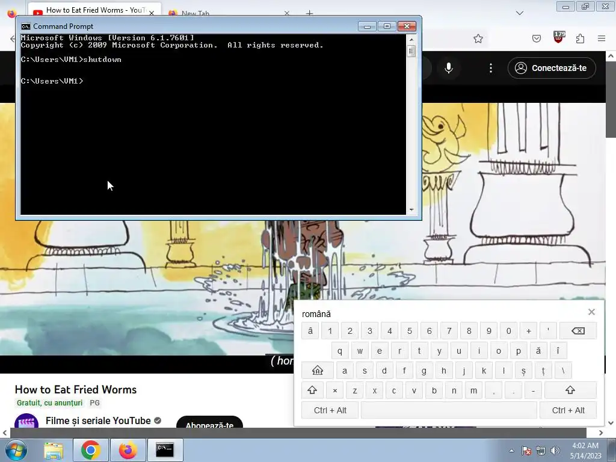
Task: Switch to Command Prompt from the taskbar
Action: [x=165, y=450]
